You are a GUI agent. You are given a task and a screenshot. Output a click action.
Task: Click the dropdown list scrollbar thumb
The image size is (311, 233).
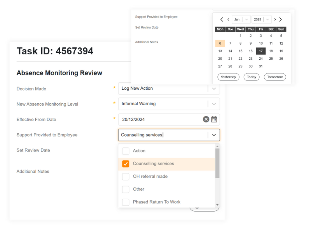217,163
